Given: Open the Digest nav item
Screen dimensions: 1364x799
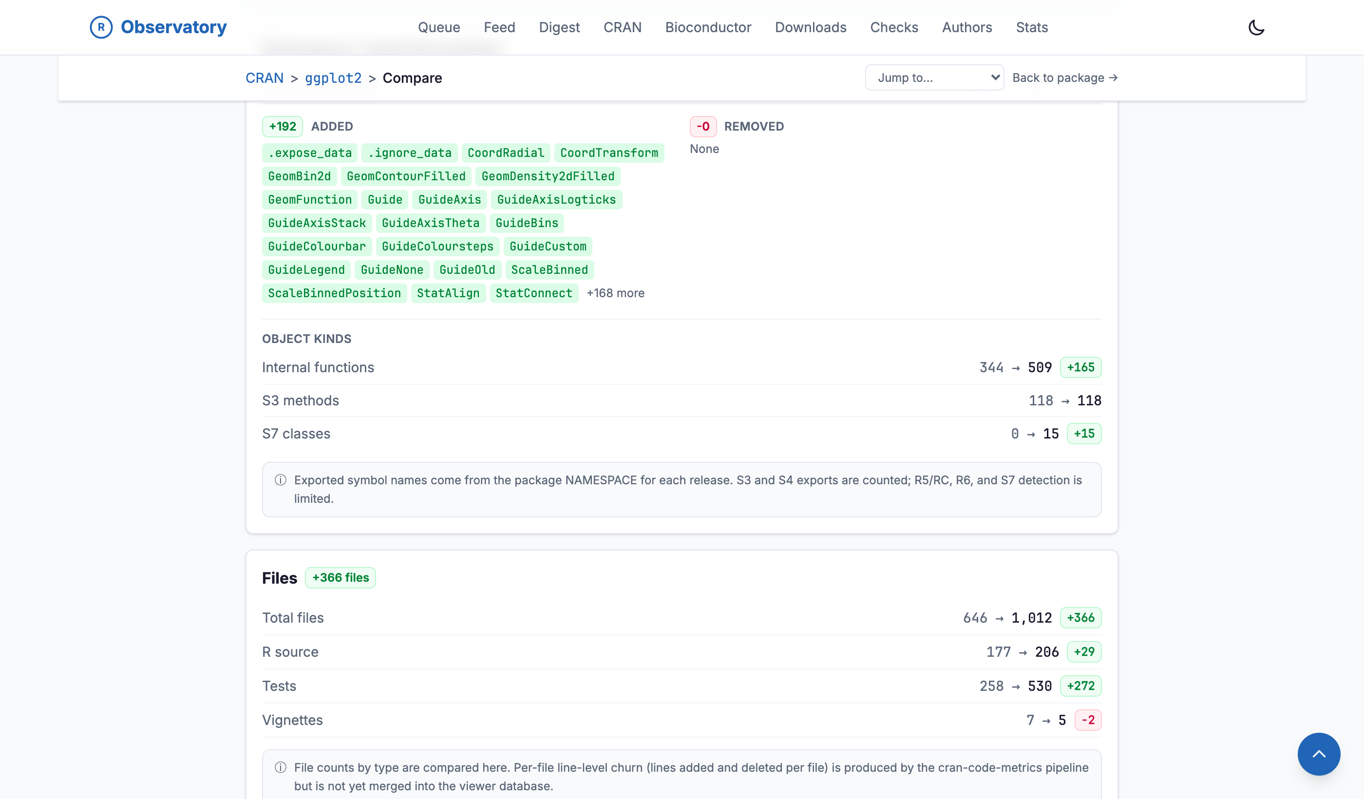Looking at the screenshot, I should pyautogui.click(x=559, y=27).
